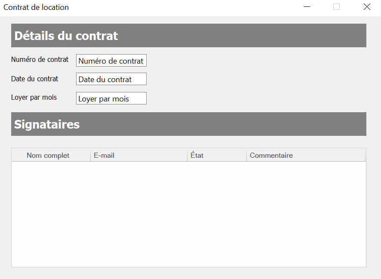Select the Loyer par mois input field
Viewport: 381px width, 279px height.
(111, 98)
